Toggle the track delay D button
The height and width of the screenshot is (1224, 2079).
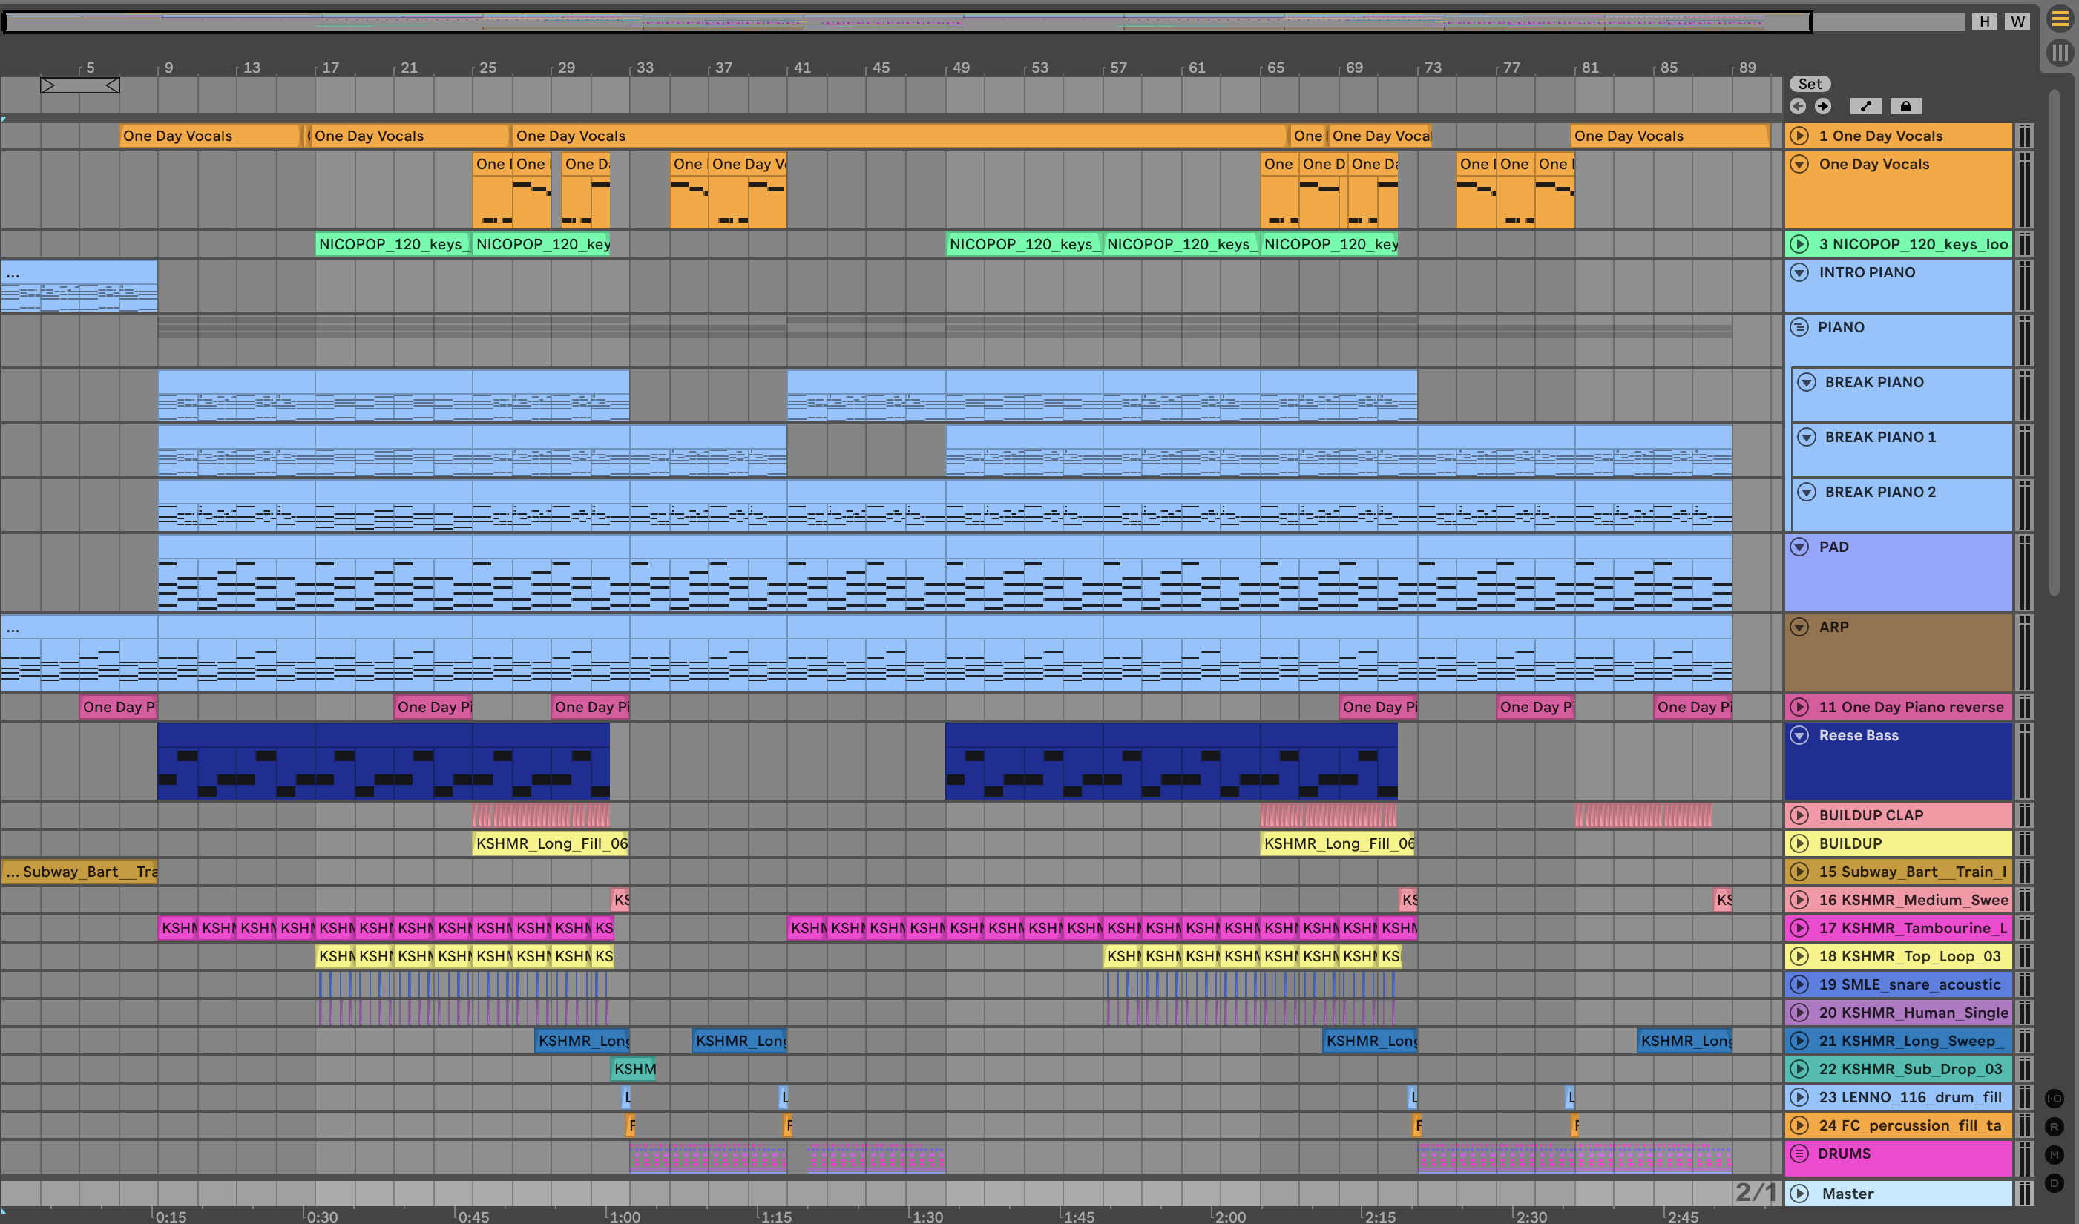click(x=2055, y=1184)
